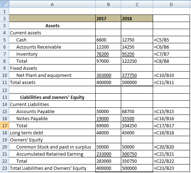This screenshot has width=191, height=173.
Task: Click Total assets 2018 value 500000 in row 11
Action: (137, 82)
